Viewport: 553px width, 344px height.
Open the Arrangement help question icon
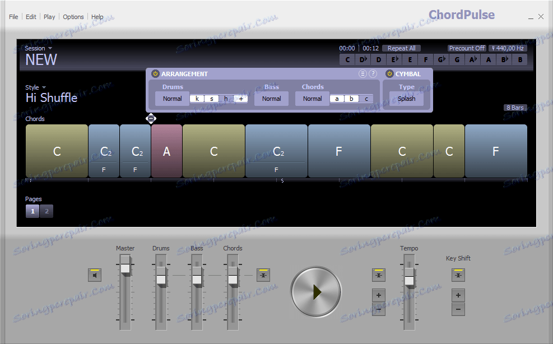click(x=373, y=74)
